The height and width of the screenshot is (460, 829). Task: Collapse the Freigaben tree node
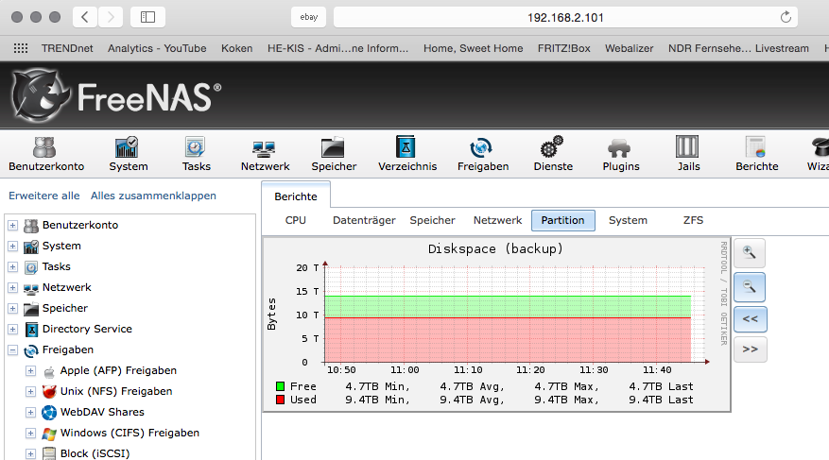click(x=12, y=350)
